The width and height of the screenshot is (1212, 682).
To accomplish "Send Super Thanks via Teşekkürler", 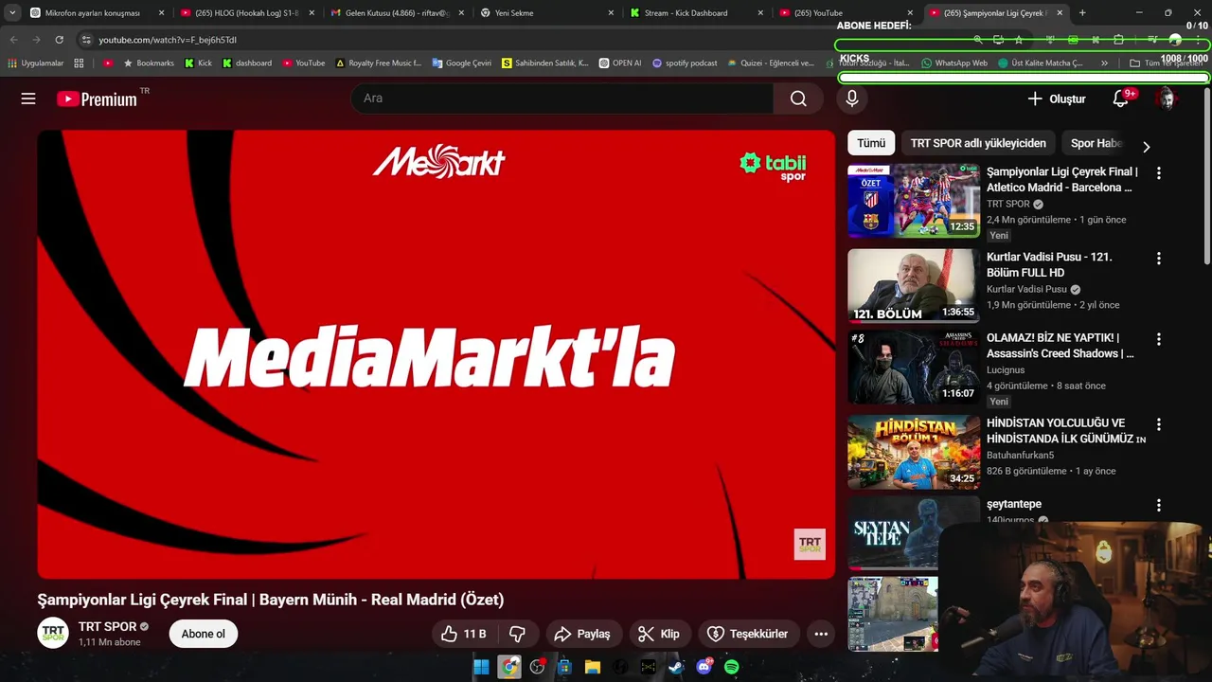I will pyautogui.click(x=748, y=634).
